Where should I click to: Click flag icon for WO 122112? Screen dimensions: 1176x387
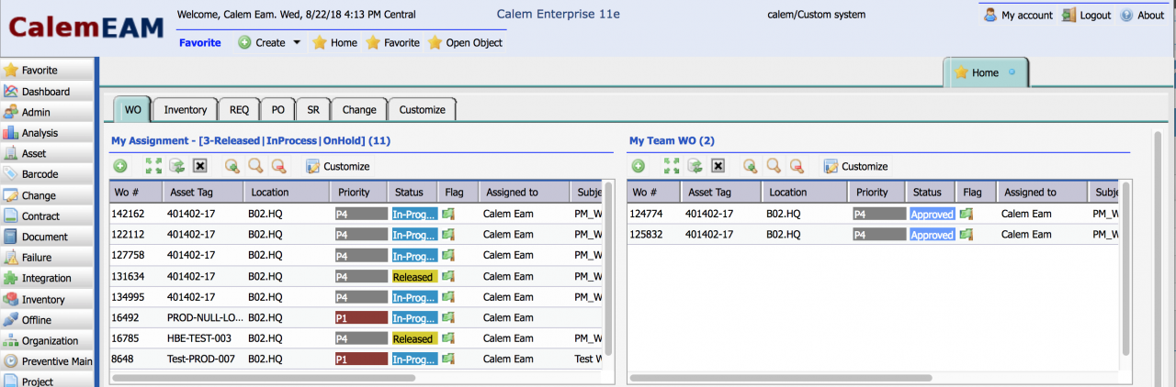coord(448,234)
